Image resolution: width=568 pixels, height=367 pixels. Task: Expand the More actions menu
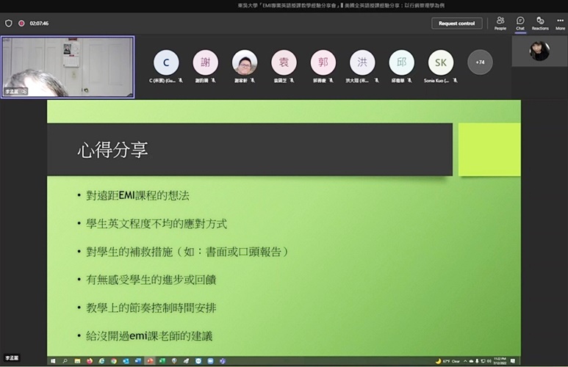[560, 23]
